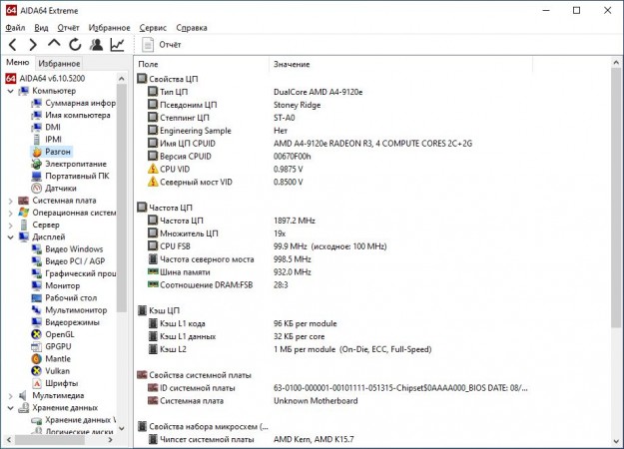Collapse the Компьютер tree node
The height and width of the screenshot is (449, 624).
click(10, 91)
